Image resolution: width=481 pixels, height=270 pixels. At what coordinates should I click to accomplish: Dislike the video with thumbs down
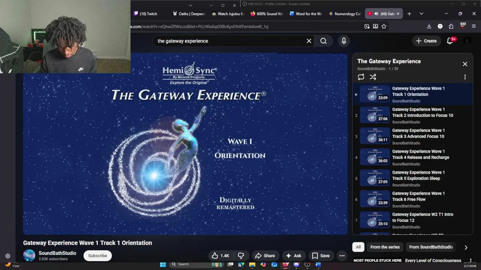point(241,256)
